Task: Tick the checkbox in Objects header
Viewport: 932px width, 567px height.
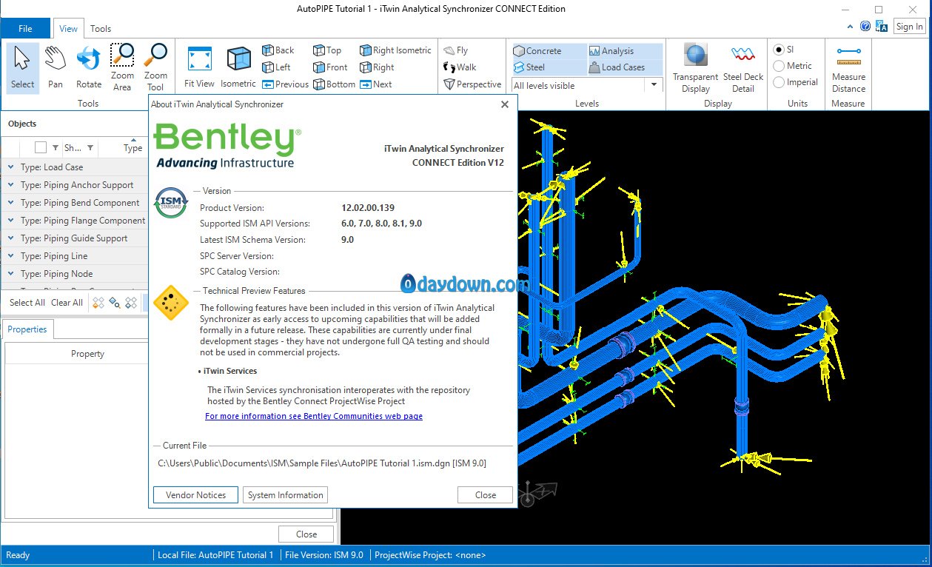Action: click(41, 147)
